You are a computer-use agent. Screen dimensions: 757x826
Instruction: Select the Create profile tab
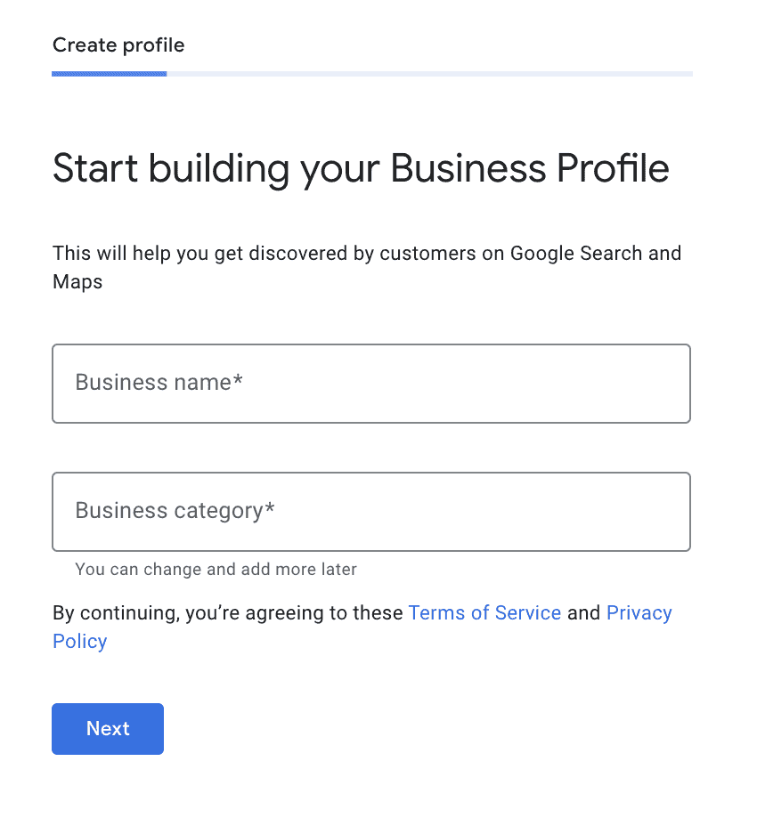[x=118, y=45]
